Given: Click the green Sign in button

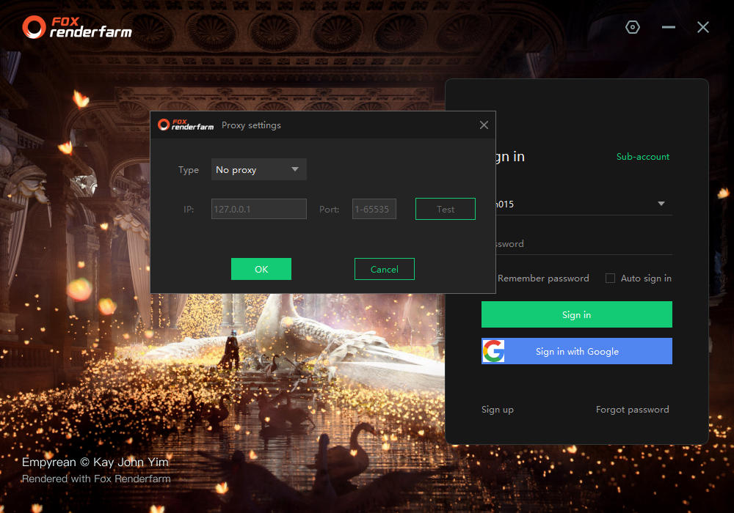Looking at the screenshot, I should (x=577, y=314).
